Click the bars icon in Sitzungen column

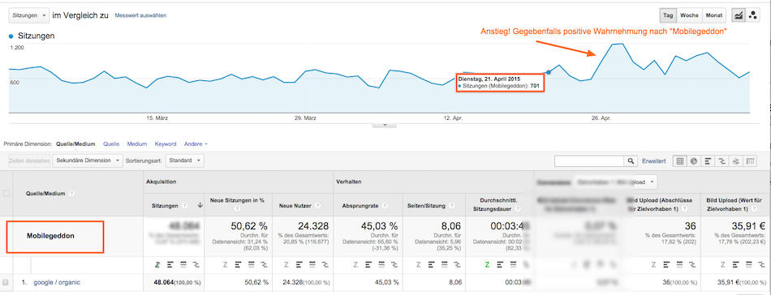tap(170, 265)
